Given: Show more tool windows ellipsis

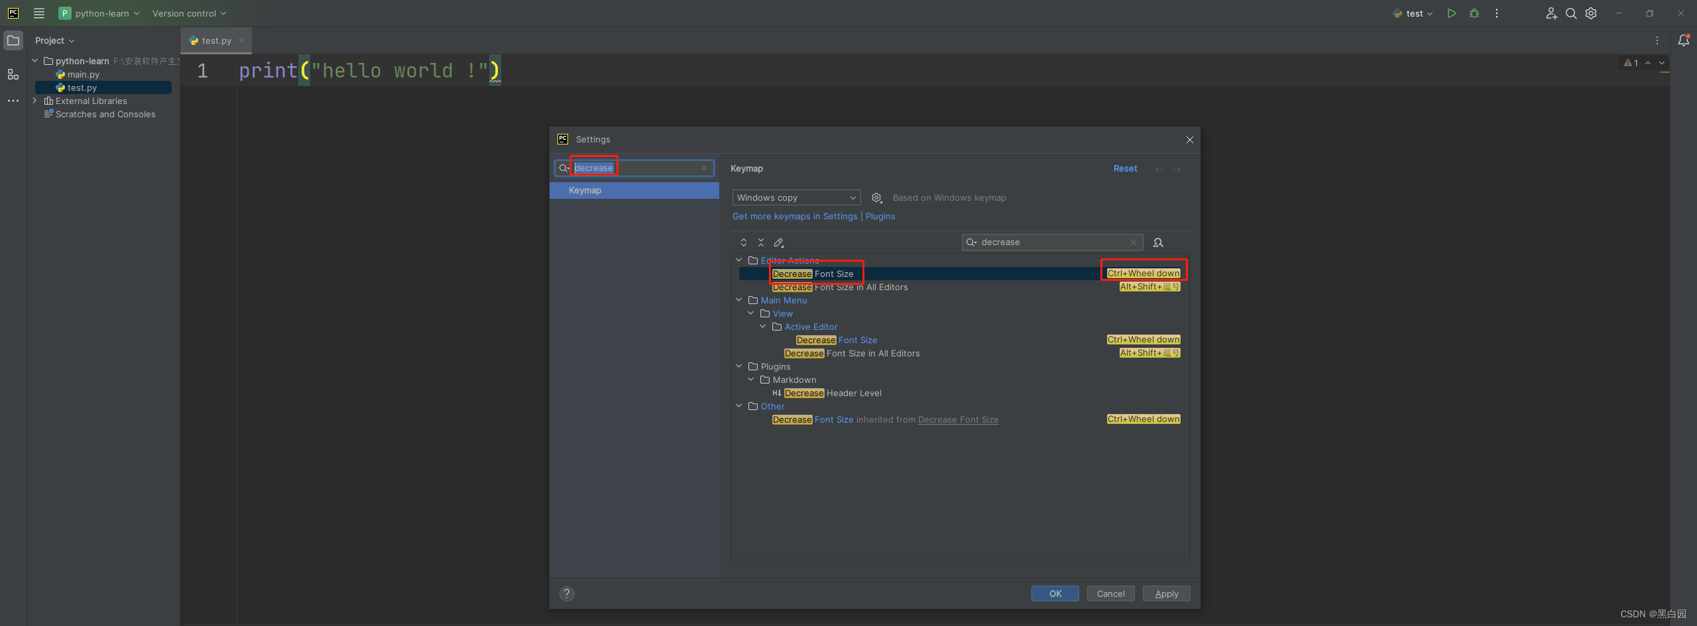Looking at the screenshot, I should coord(13,101).
